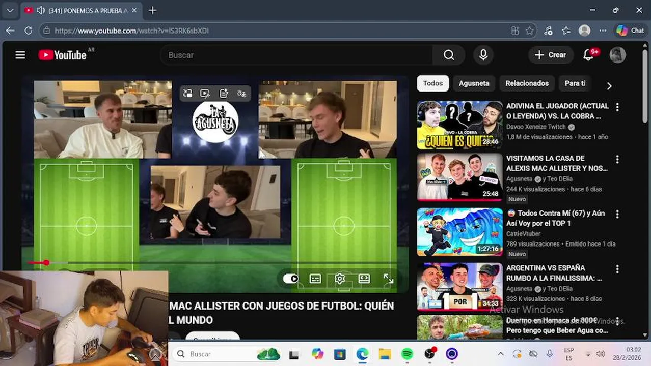The image size is (651, 366).
Task: Open options for ADIVINA EL JUGADOR video
Action: pyautogui.click(x=617, y=107)
